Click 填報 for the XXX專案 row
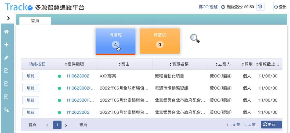The height and width of the screenshot is (133, 290). [31, 76]
